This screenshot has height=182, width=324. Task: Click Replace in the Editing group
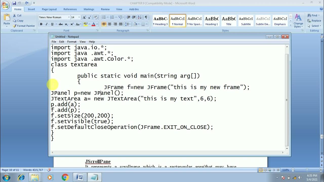click(314, 21)
